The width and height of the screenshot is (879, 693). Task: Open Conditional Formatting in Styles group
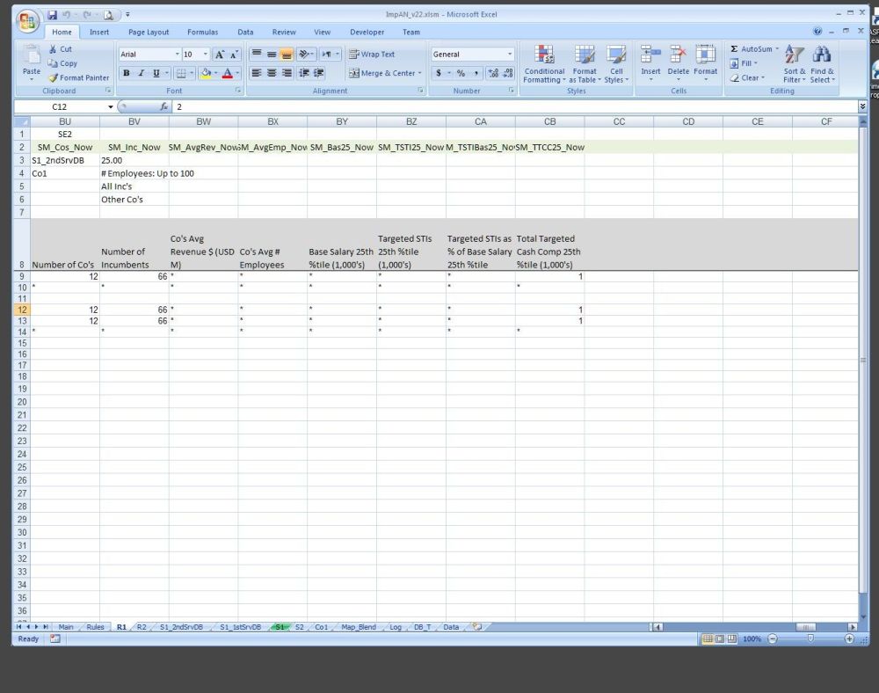click(x=544, y=63)
